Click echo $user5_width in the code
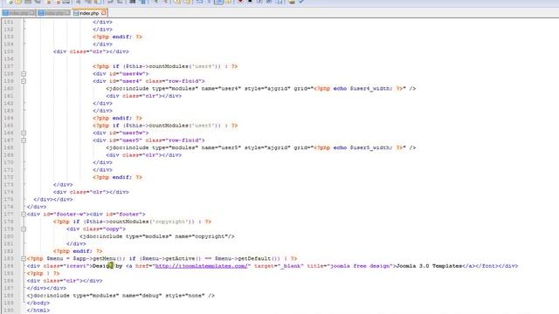The height and width of the screenshot is (314, 559). (362, 147)
